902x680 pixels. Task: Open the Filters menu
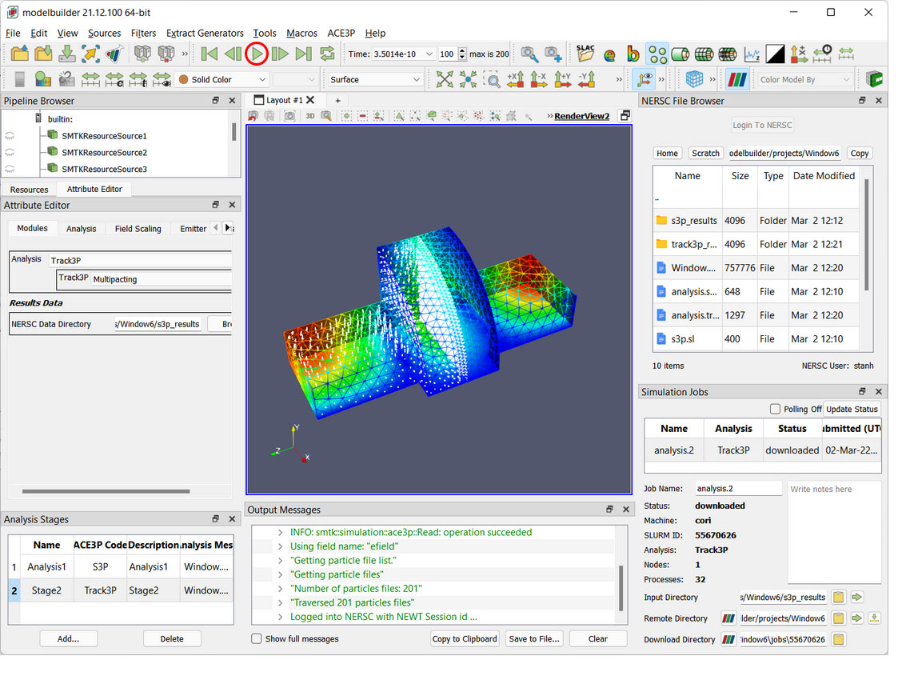point(143,33)
